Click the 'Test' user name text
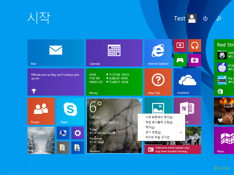 coord(180,19)
